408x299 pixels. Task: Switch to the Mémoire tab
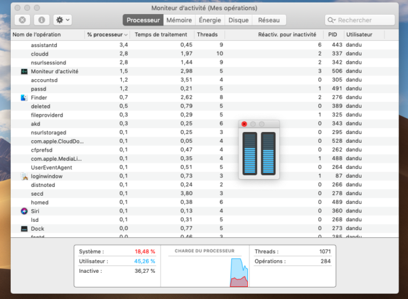[x=179, y=20]
